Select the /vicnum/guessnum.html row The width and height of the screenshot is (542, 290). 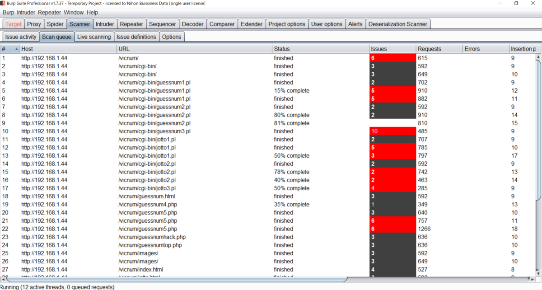pos(268,196)
